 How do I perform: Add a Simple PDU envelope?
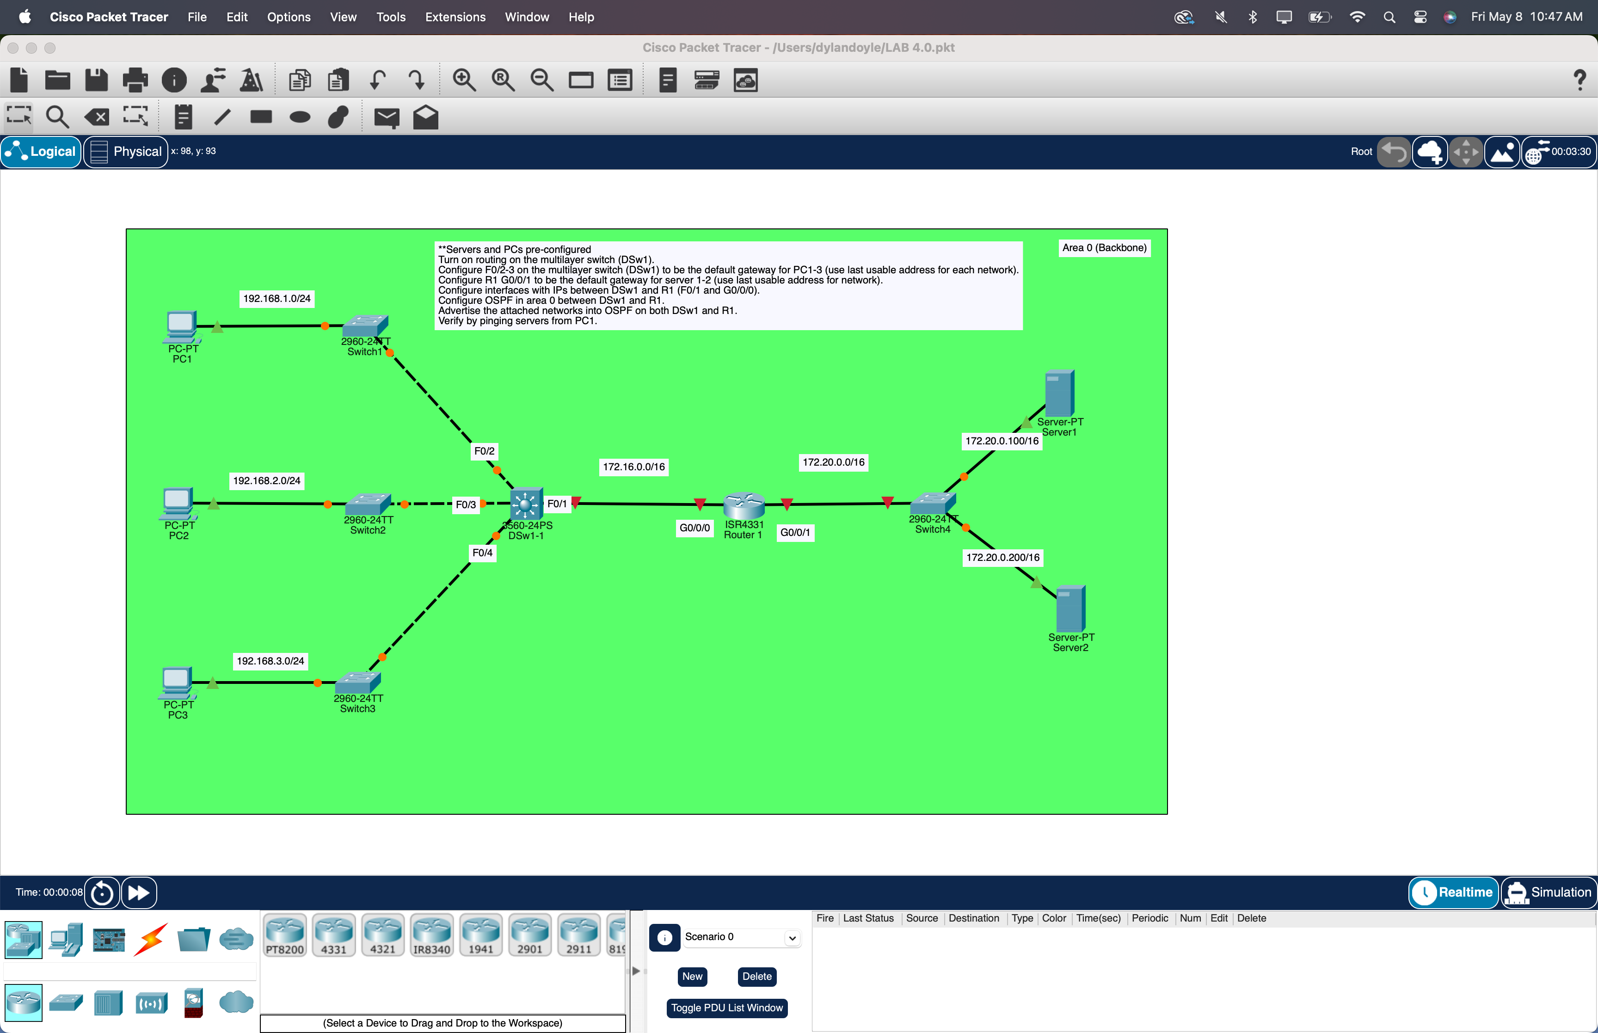(386, 118)
